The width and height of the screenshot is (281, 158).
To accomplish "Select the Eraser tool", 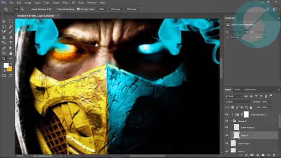I will (11, 37).
